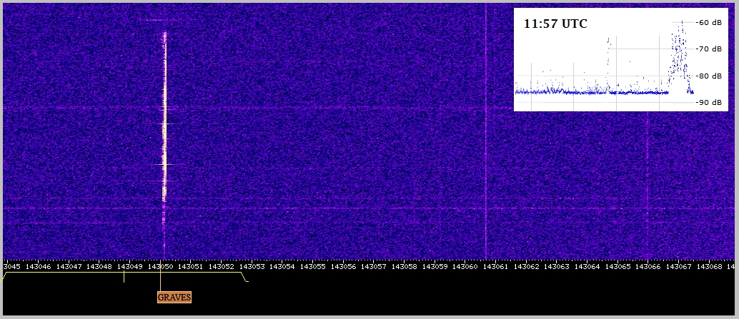The width and height of the screenshot is (739, 319).
Task: Click the 143067 frequency tick label
Action: 679,266
